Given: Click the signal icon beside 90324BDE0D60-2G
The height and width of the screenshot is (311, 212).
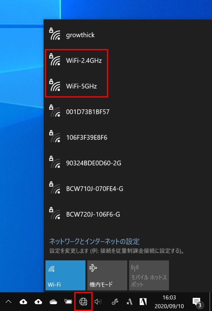Looking at the screenshot, I should coord(55,162).
